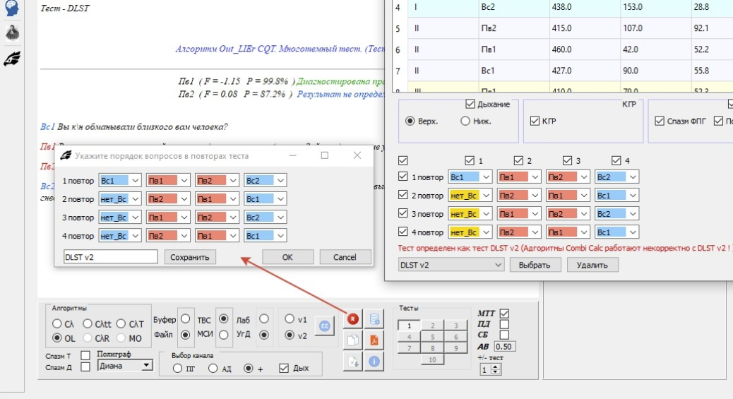
Task: Click the database icon button
Action: click(x=374, y=318)
